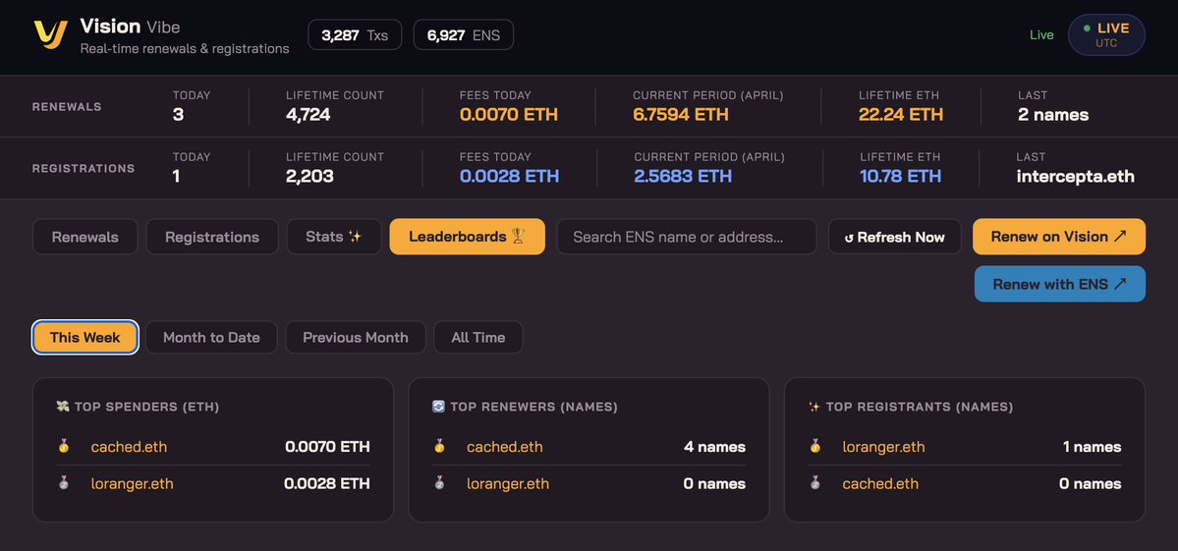Image resolution: width=1178 pixels, height=551 pixels.
Task: Click renewals lifetime count 4,724
Action: coord(309,115)
